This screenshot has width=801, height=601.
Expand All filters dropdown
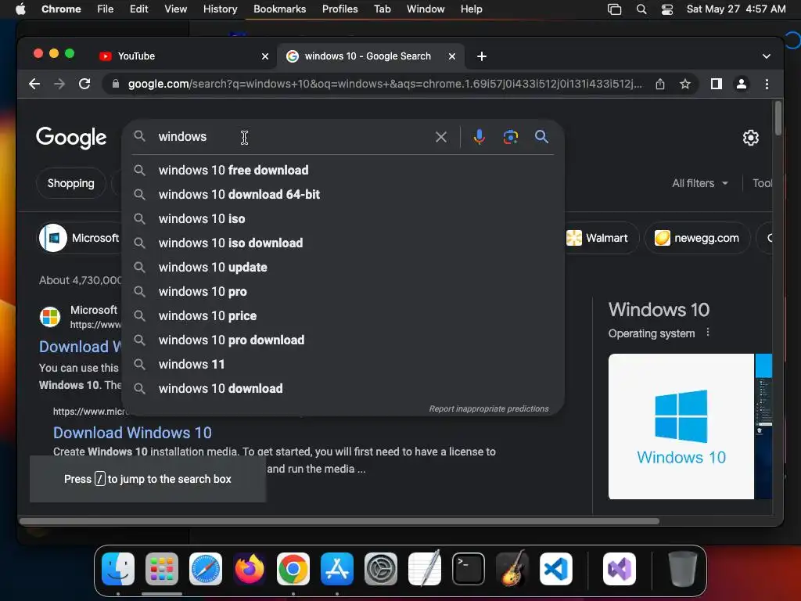[x=700, y=183]
